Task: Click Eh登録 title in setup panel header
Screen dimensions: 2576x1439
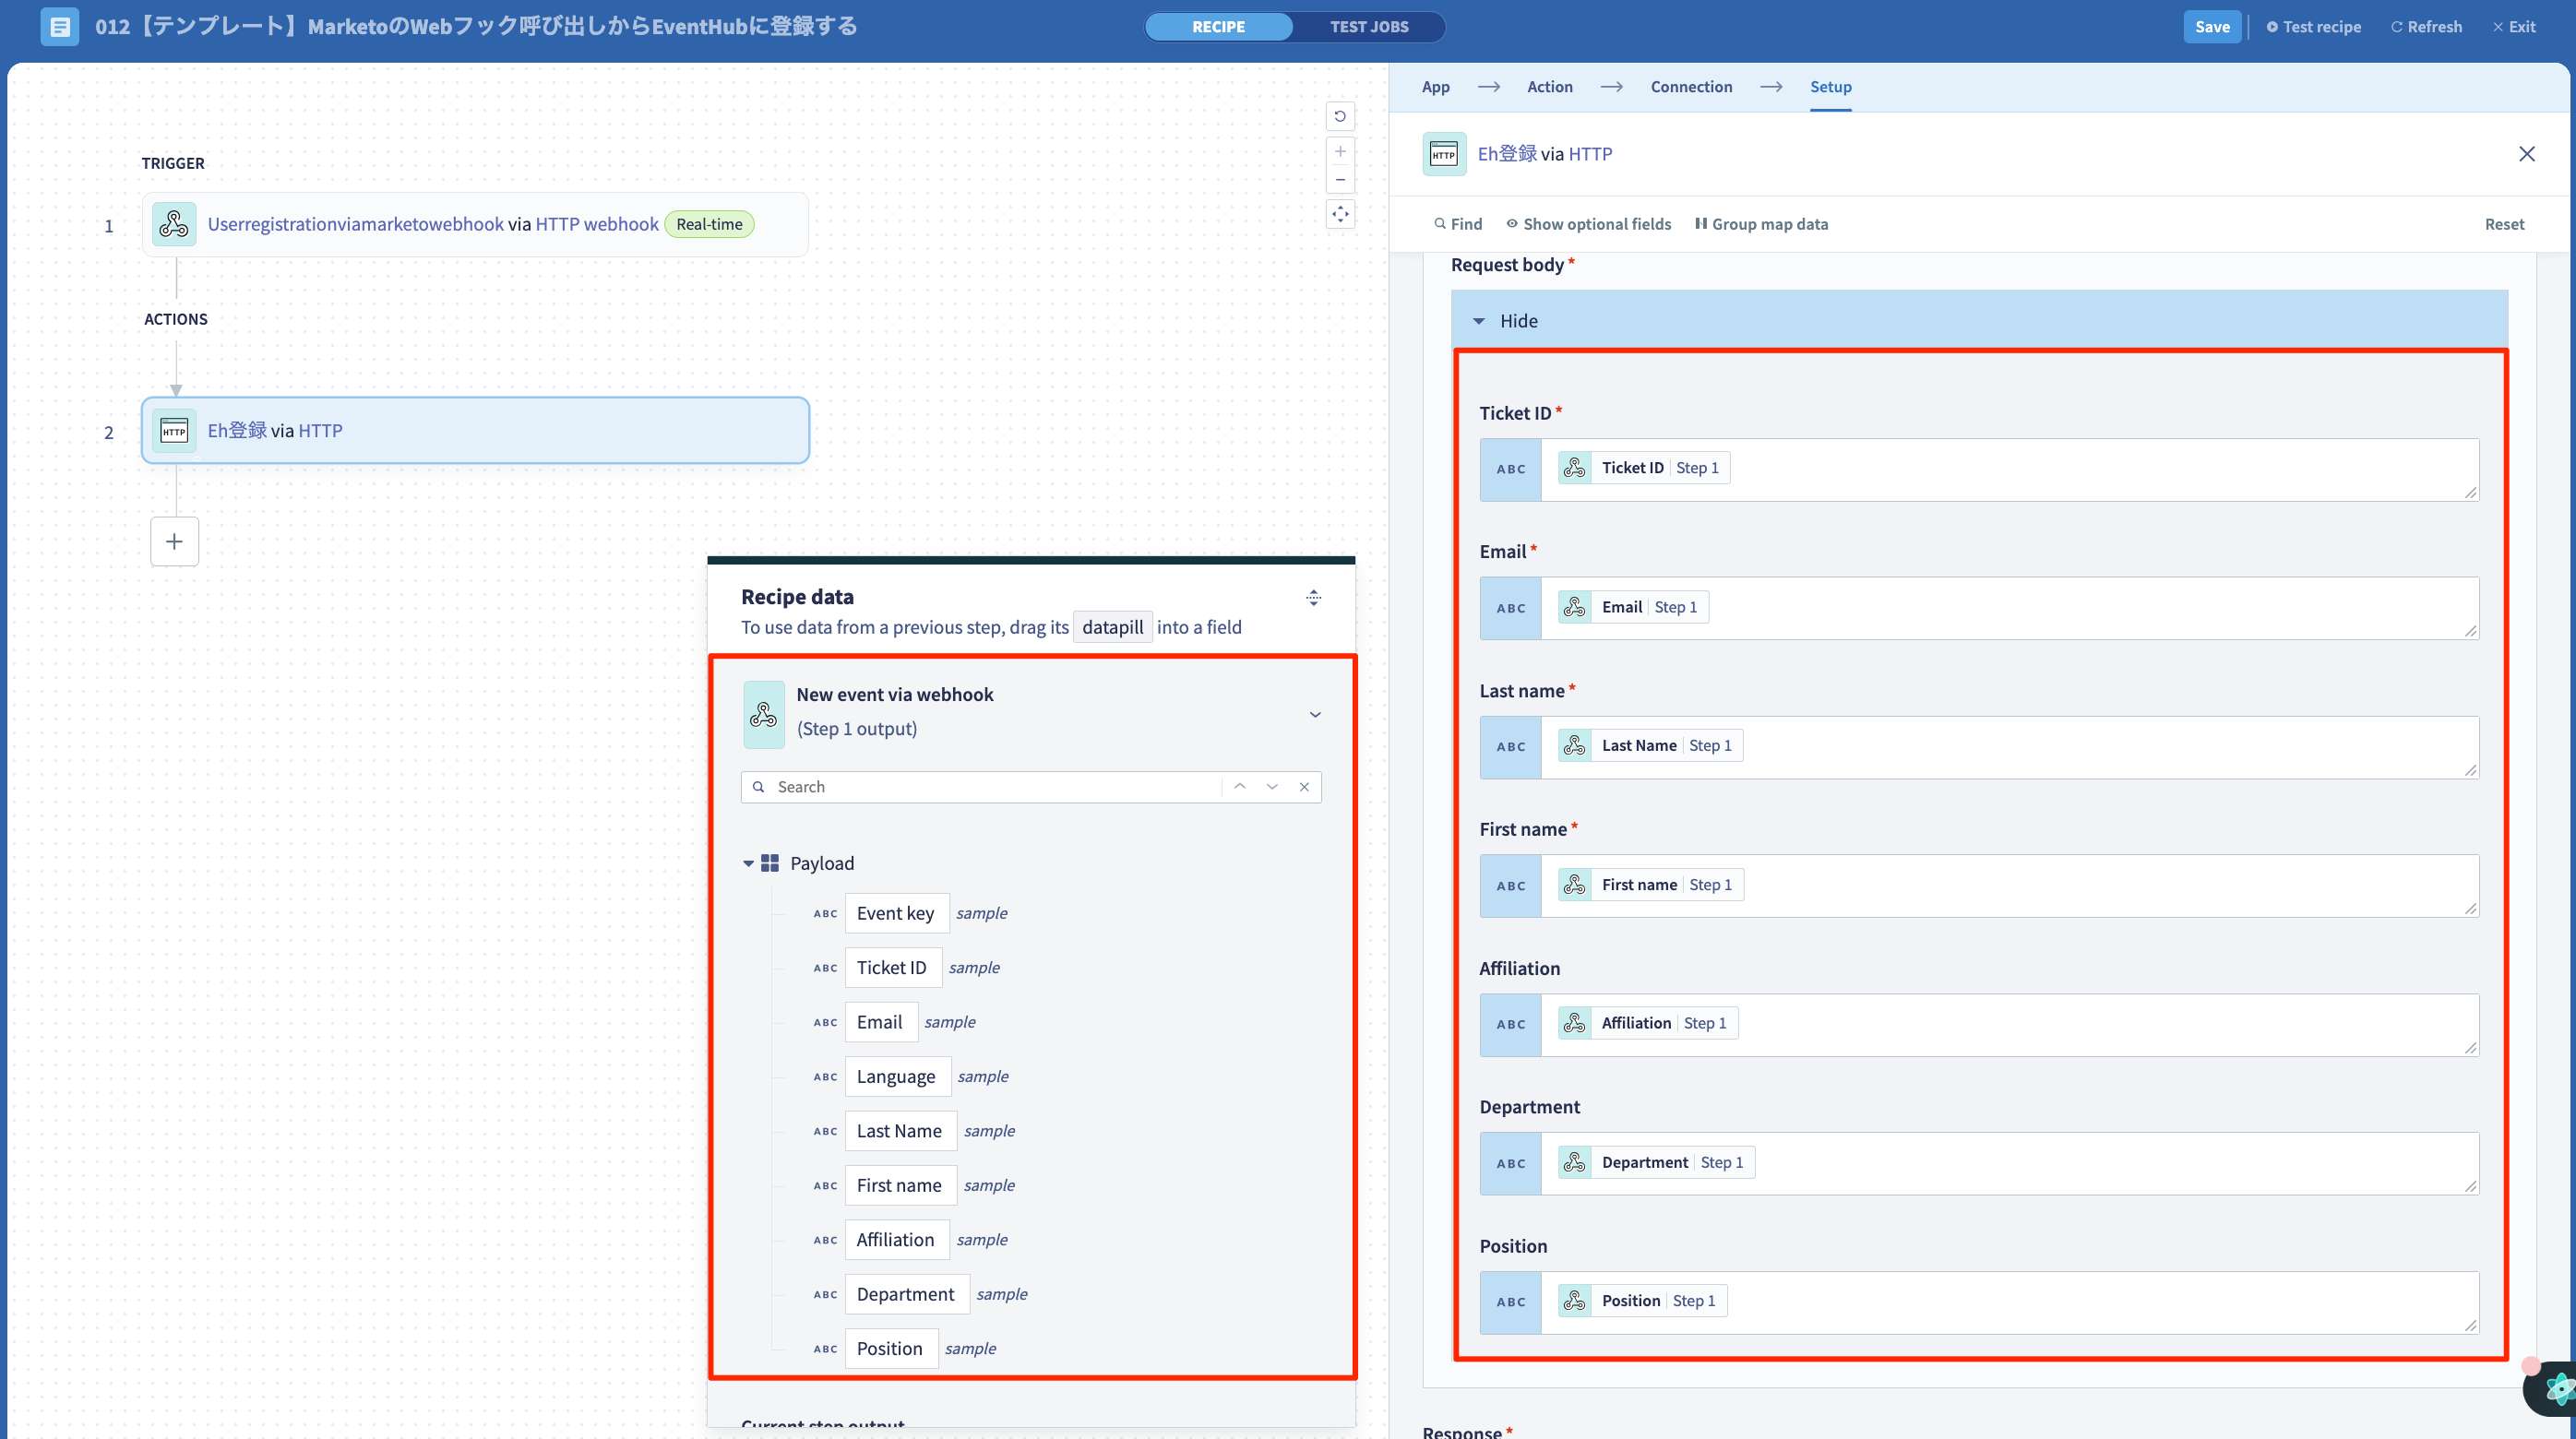Action: point(1507,154)
